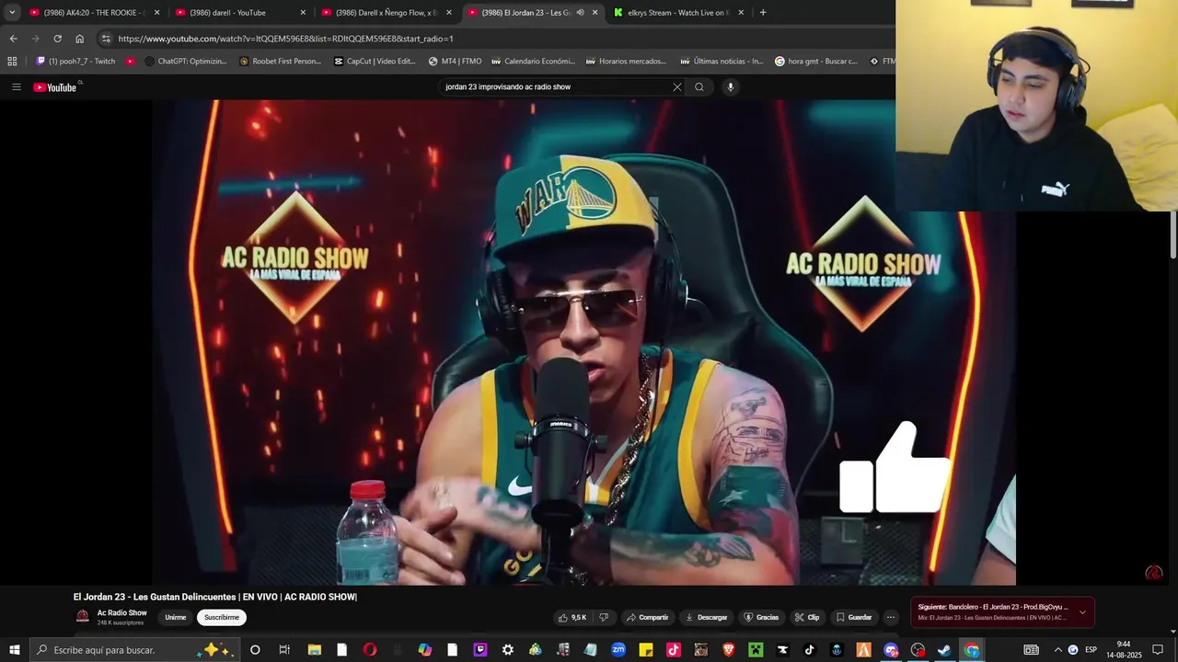Switch the ESP keyboard language indicator

coord(1091,650)
